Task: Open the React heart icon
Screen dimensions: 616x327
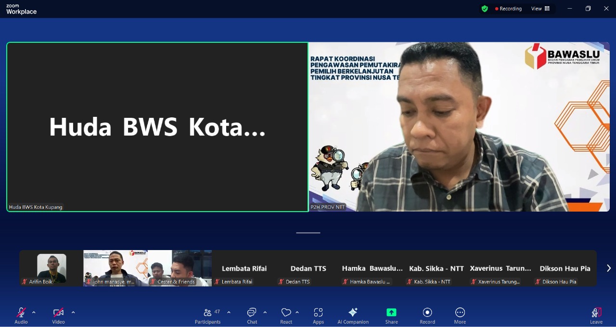Action: click(286, 313)
